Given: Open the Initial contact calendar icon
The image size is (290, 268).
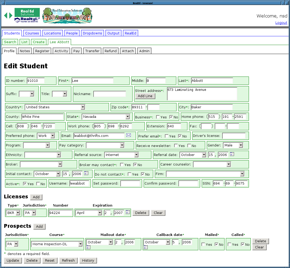Looking at the screenshot, I should (x=86, y=173).
